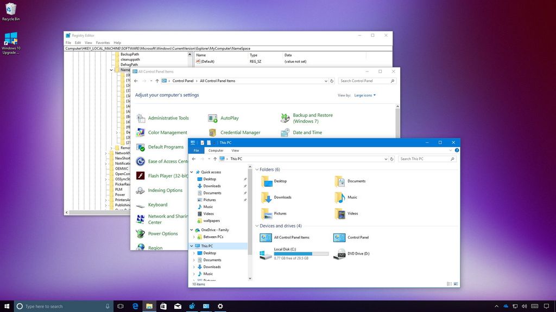Switch to the Computer ribbon tab
This screenshot has height=312, width=556.
click(x=216, y=151)
